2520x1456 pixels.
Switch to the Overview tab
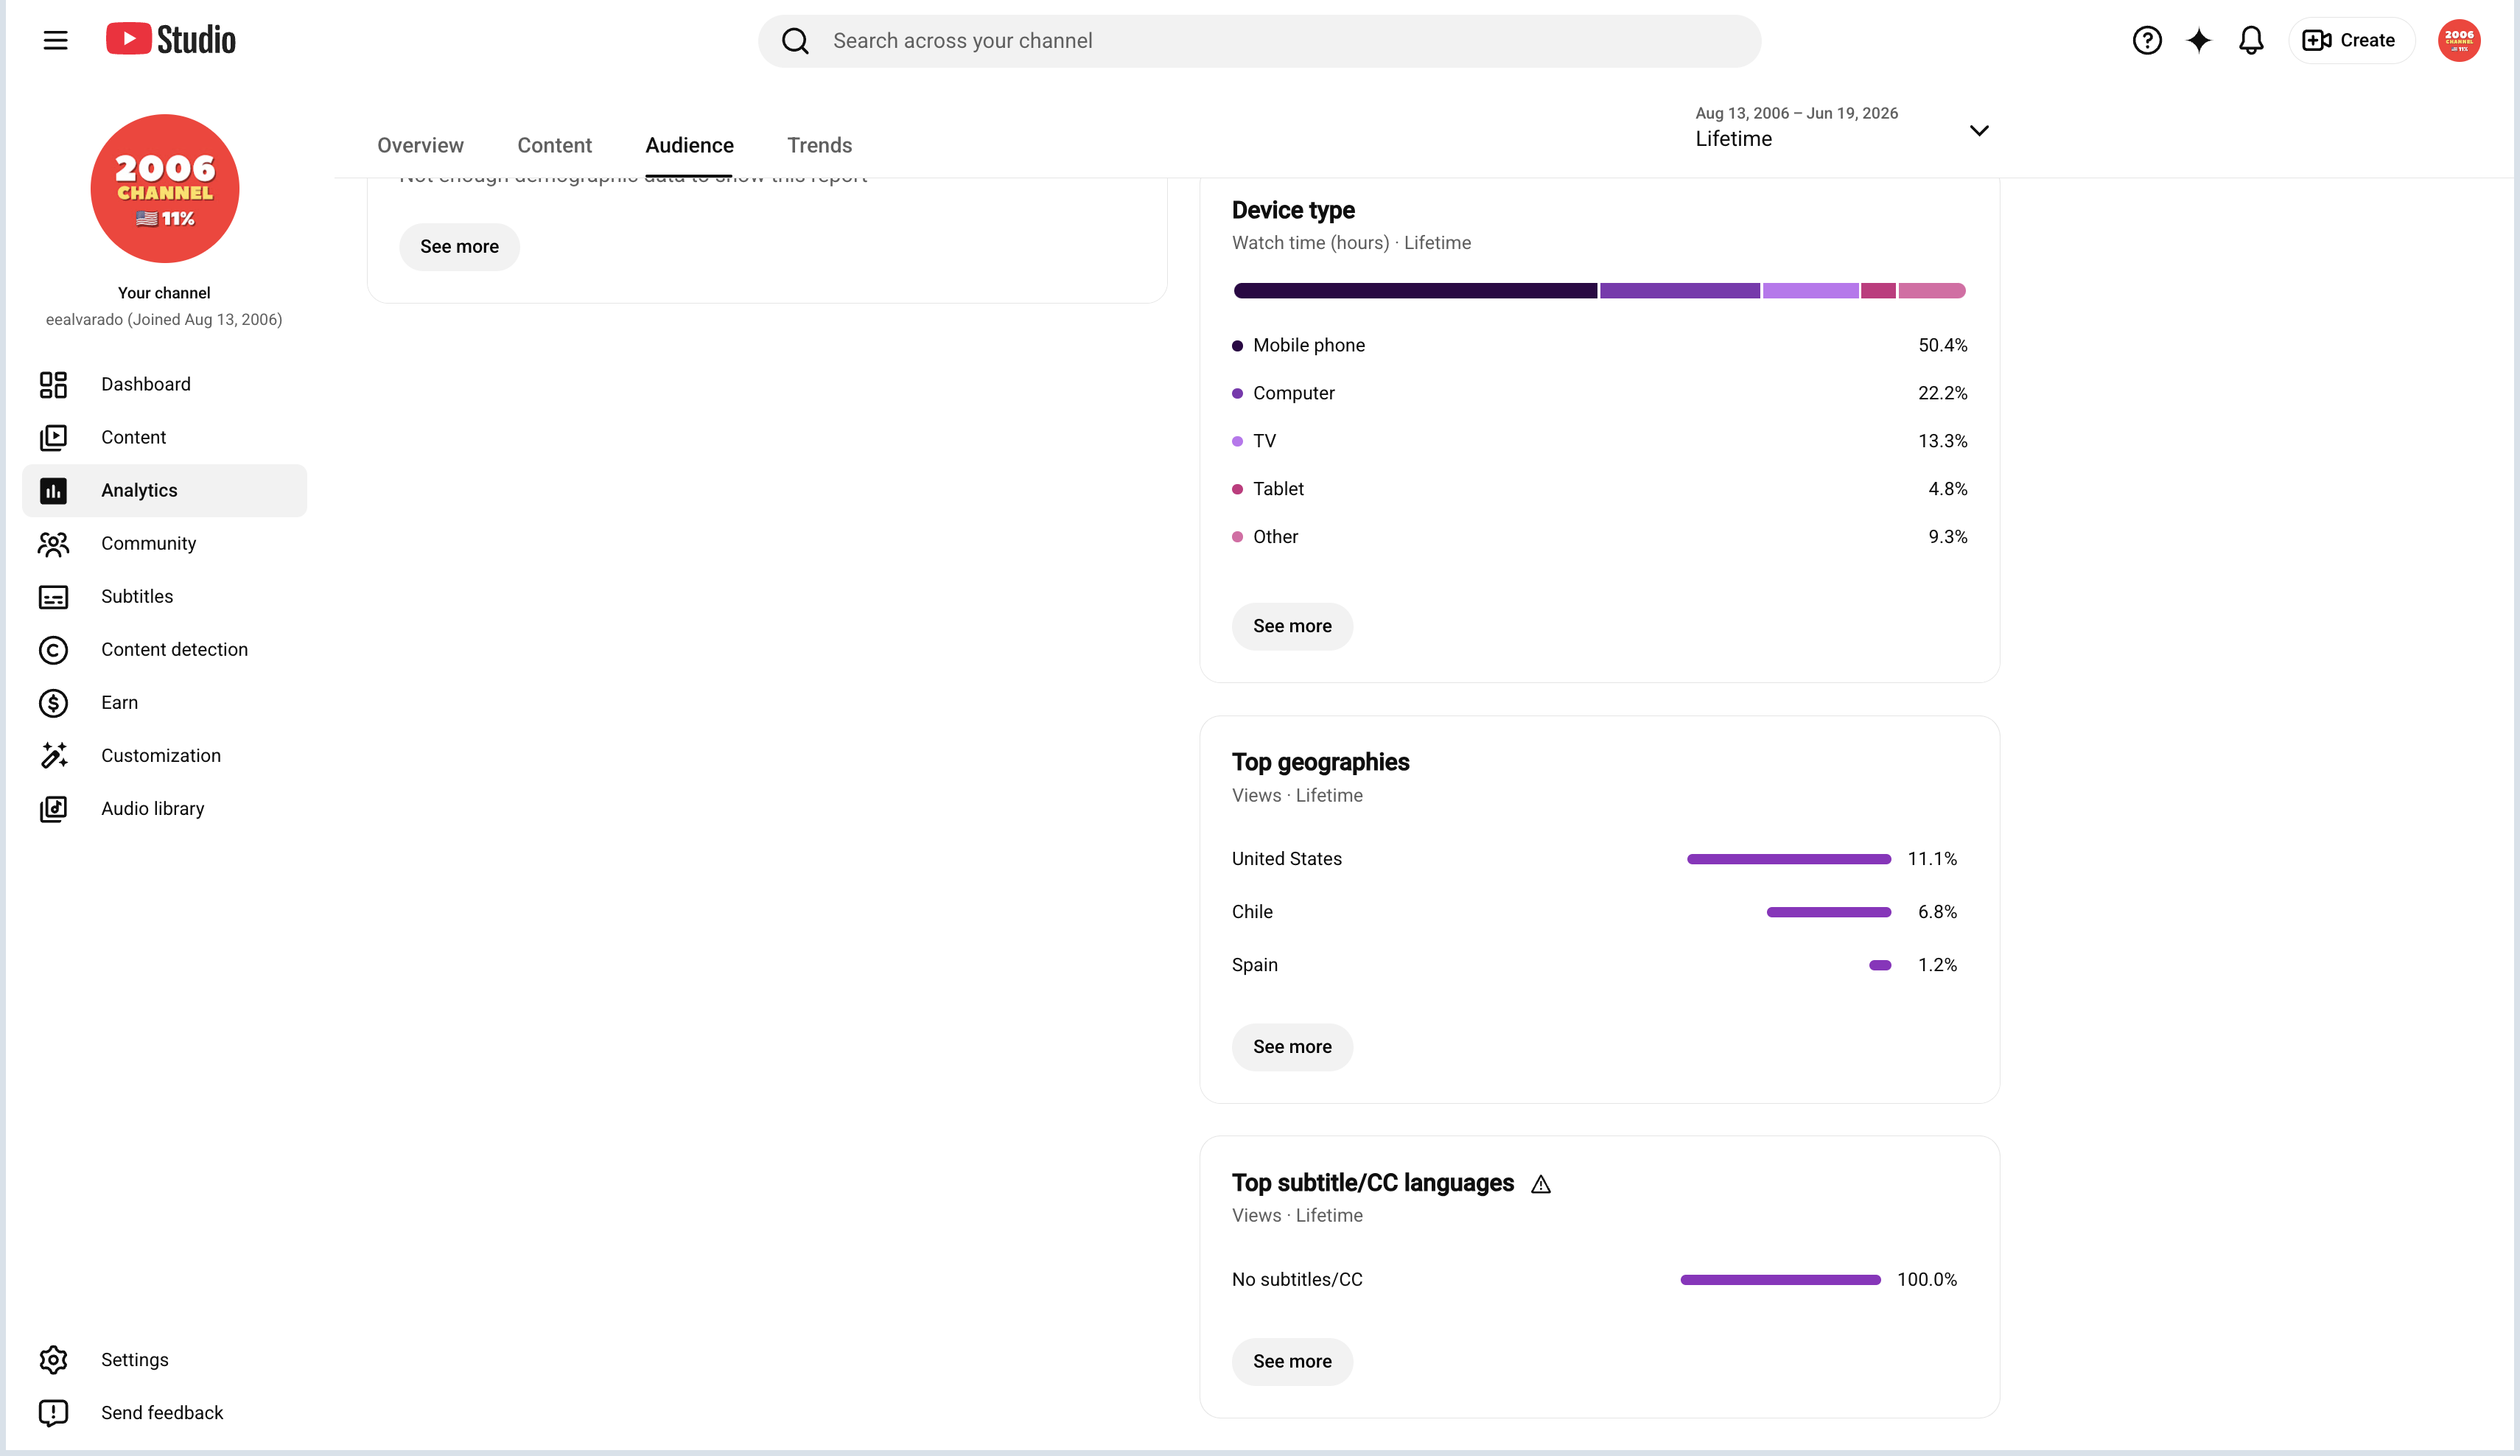pyautogui.click(x=420, y=145)
